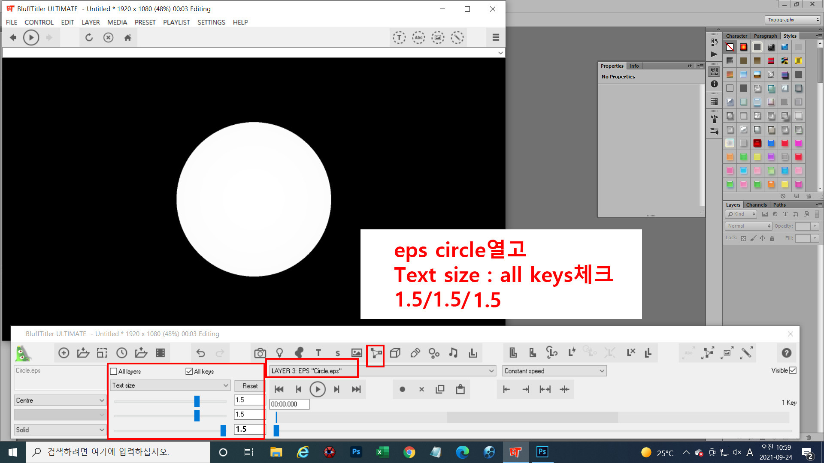Open the Text size property dropdown

(170, 385)
